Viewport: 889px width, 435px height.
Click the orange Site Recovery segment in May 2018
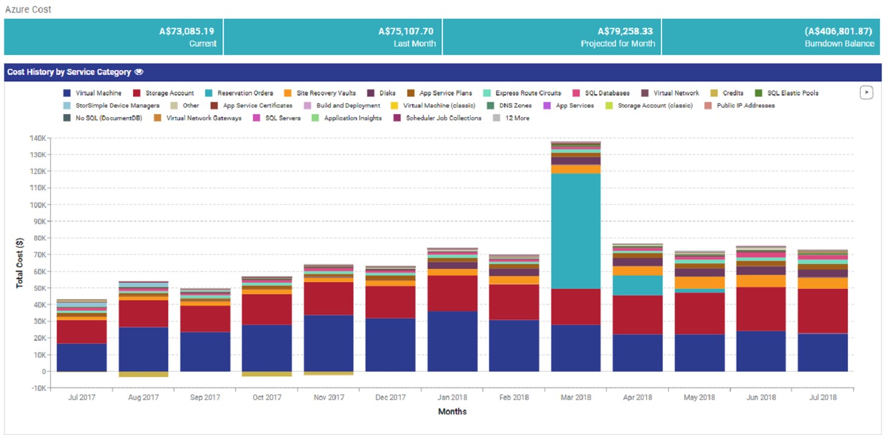coord(699,283)
